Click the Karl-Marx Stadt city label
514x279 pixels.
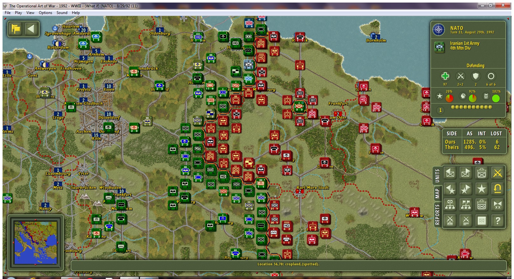312,188
